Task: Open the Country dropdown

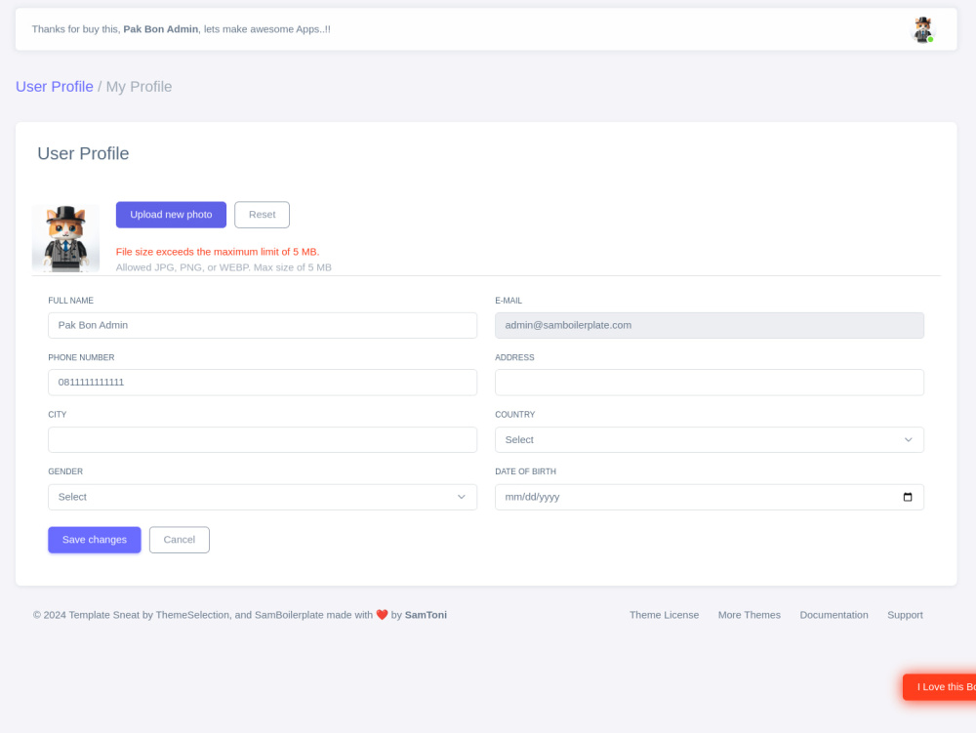Action: pyautogui.click(x=710, y=440)
